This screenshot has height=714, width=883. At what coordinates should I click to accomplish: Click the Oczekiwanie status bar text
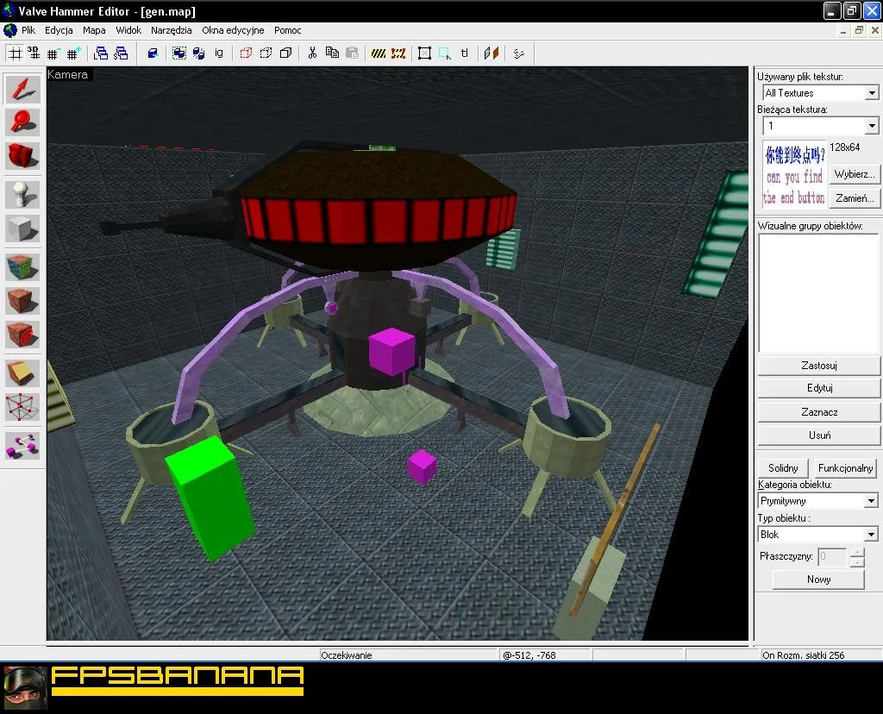tap(347, 654)
